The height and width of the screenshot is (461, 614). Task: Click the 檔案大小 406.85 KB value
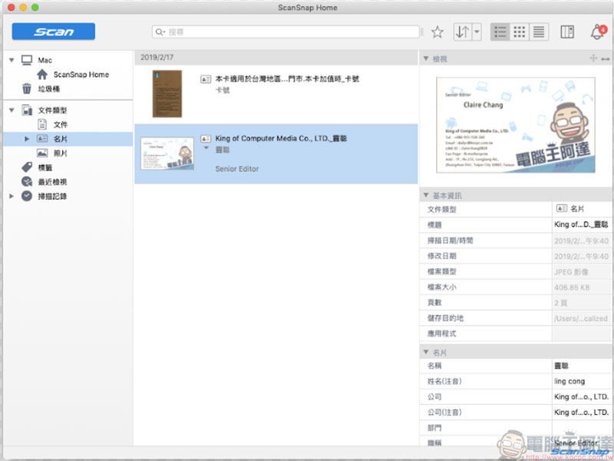tap(582, 287)
